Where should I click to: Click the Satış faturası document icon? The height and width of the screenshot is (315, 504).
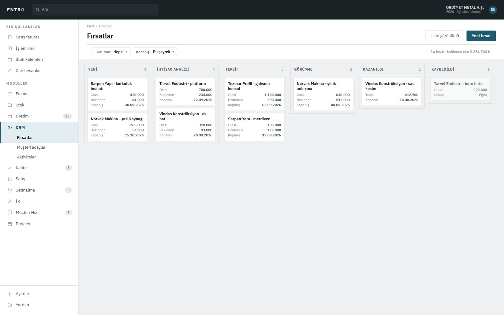click(x=10, y=37)
